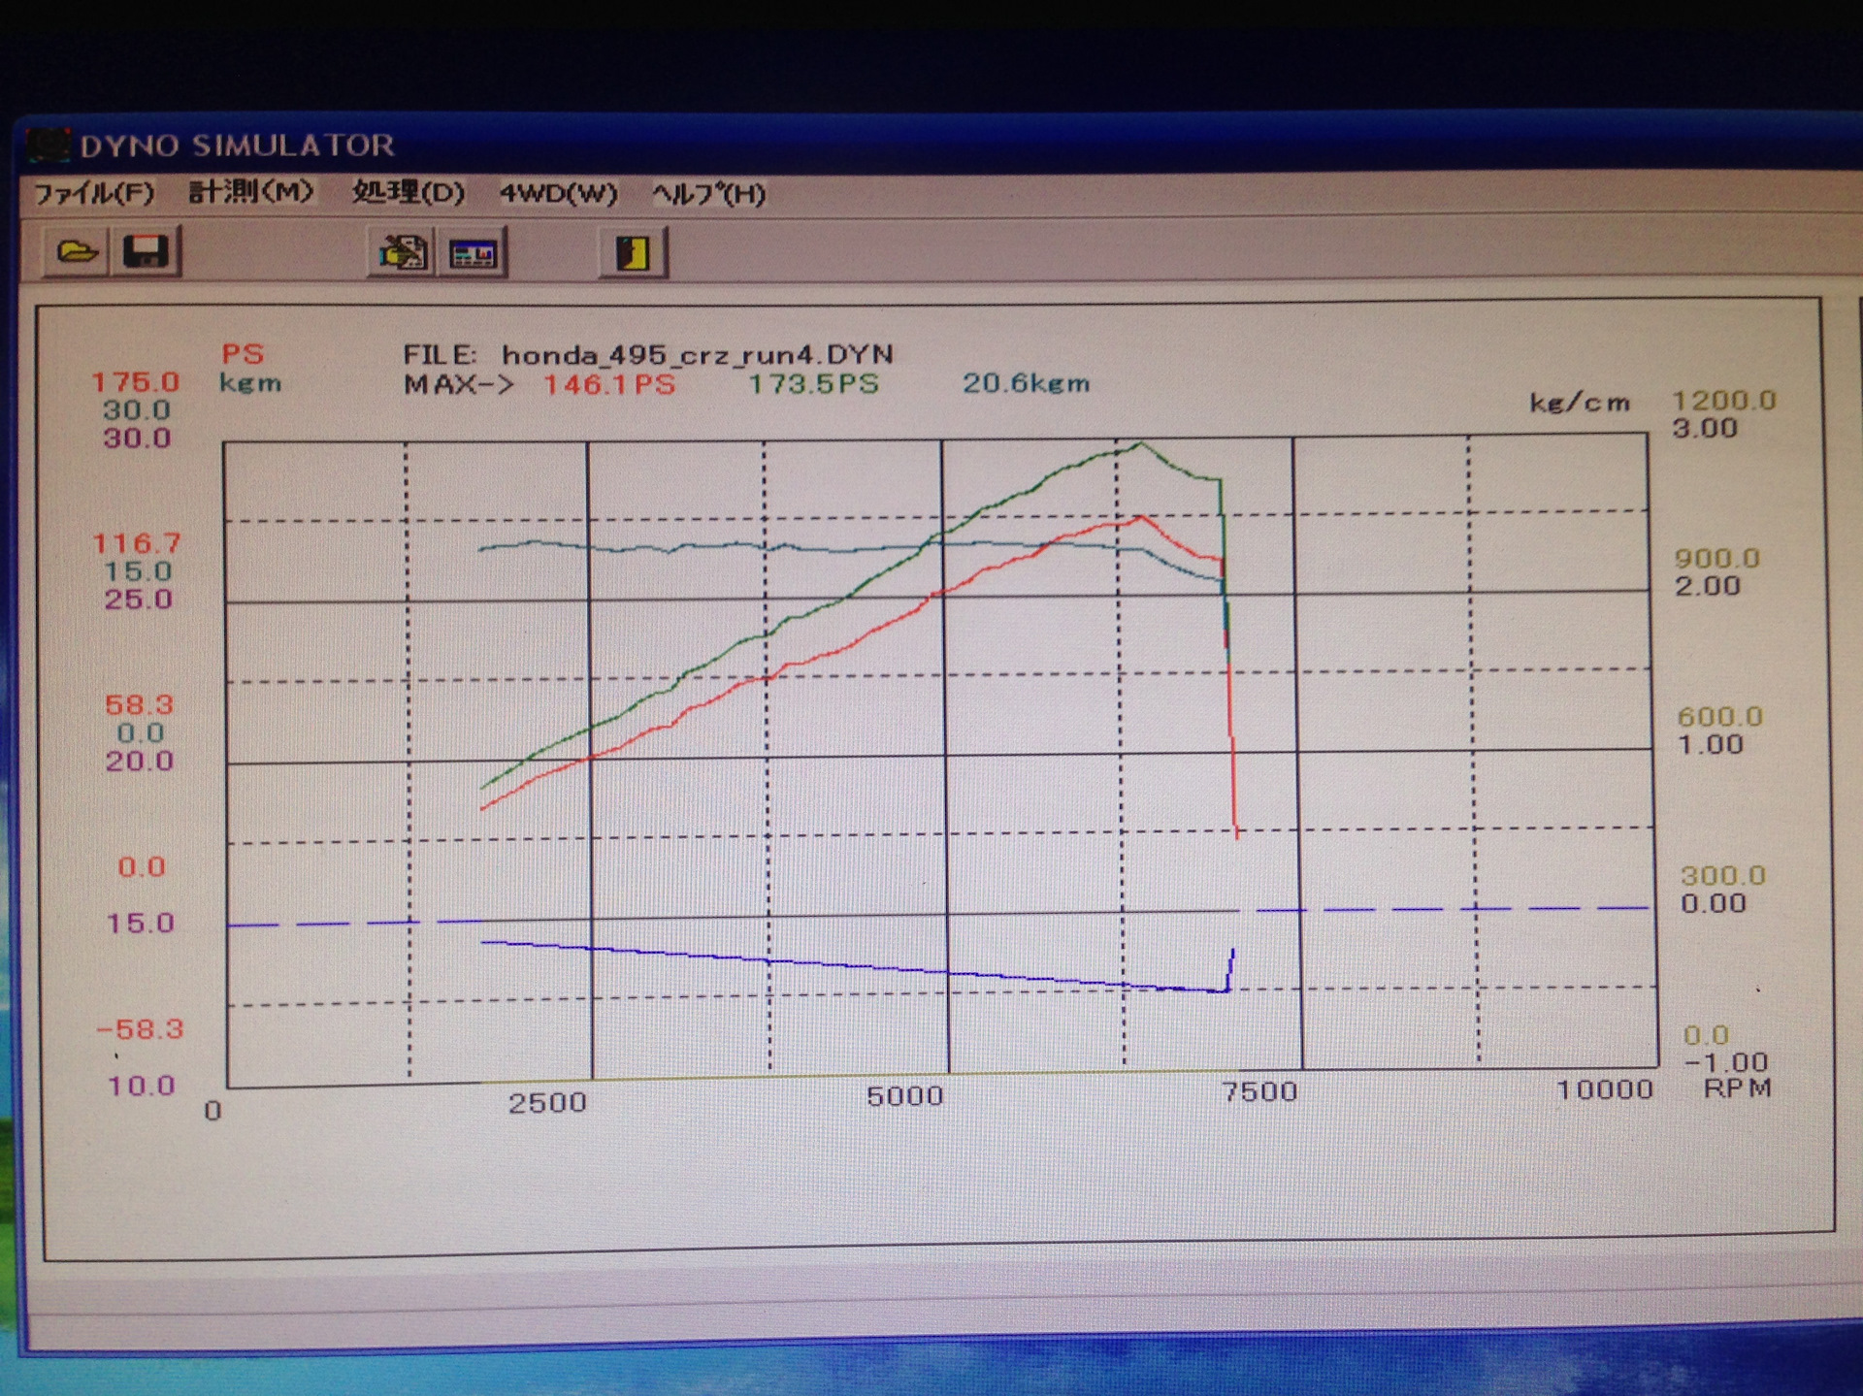The image size is (1863, 1396).
Task: Open the 処理(D) menu
Action: tap(409, 192)
